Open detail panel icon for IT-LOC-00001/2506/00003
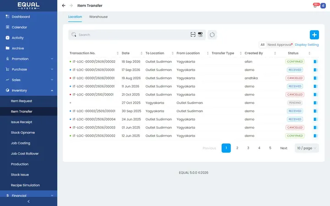The height and width of the screenshot is (206, 330). click(x=315, y=127)
